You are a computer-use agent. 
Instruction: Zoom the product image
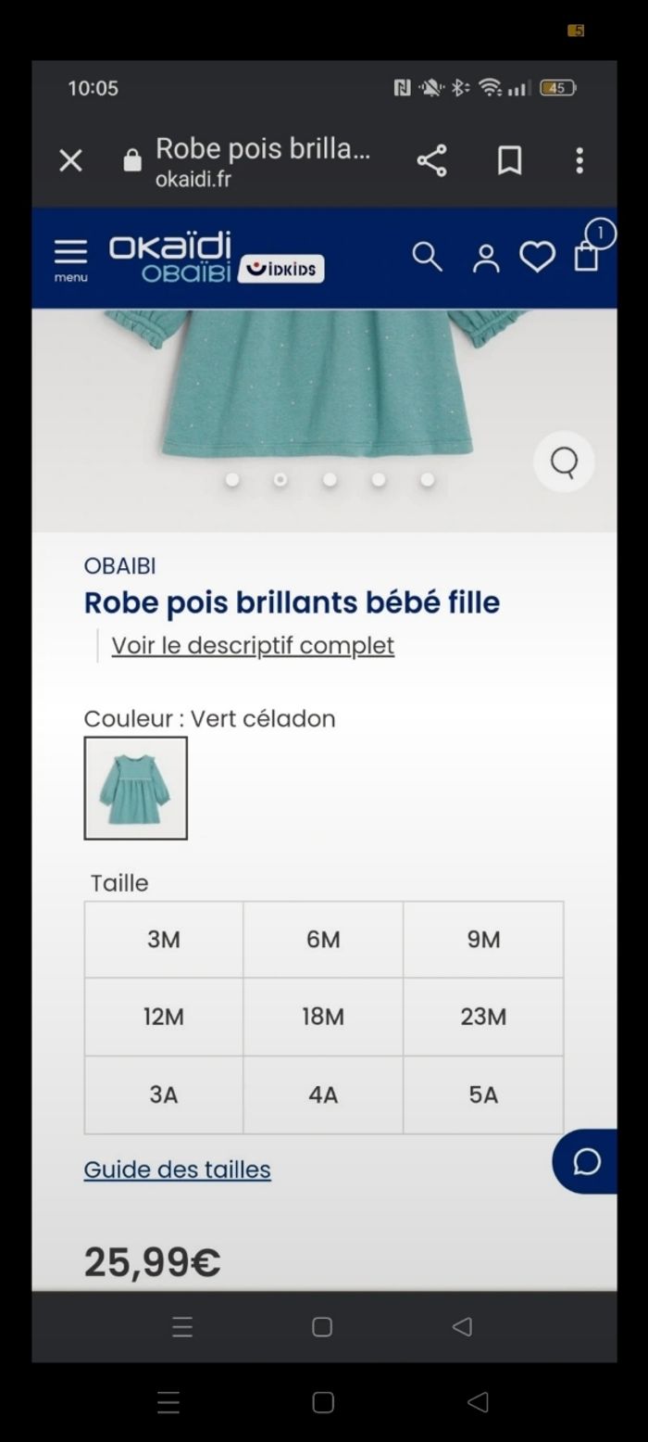click(564, 462)
